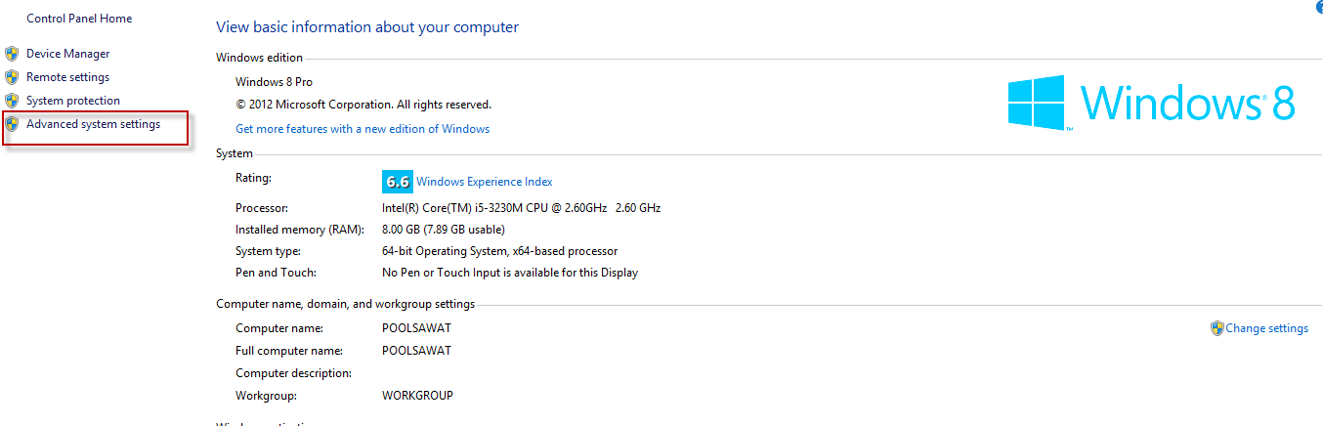This screenshot has width=1323, height=426.
Task: Click the POOLSAWAT computer name value
Action: pyautogui.click(x=416, y=328)
